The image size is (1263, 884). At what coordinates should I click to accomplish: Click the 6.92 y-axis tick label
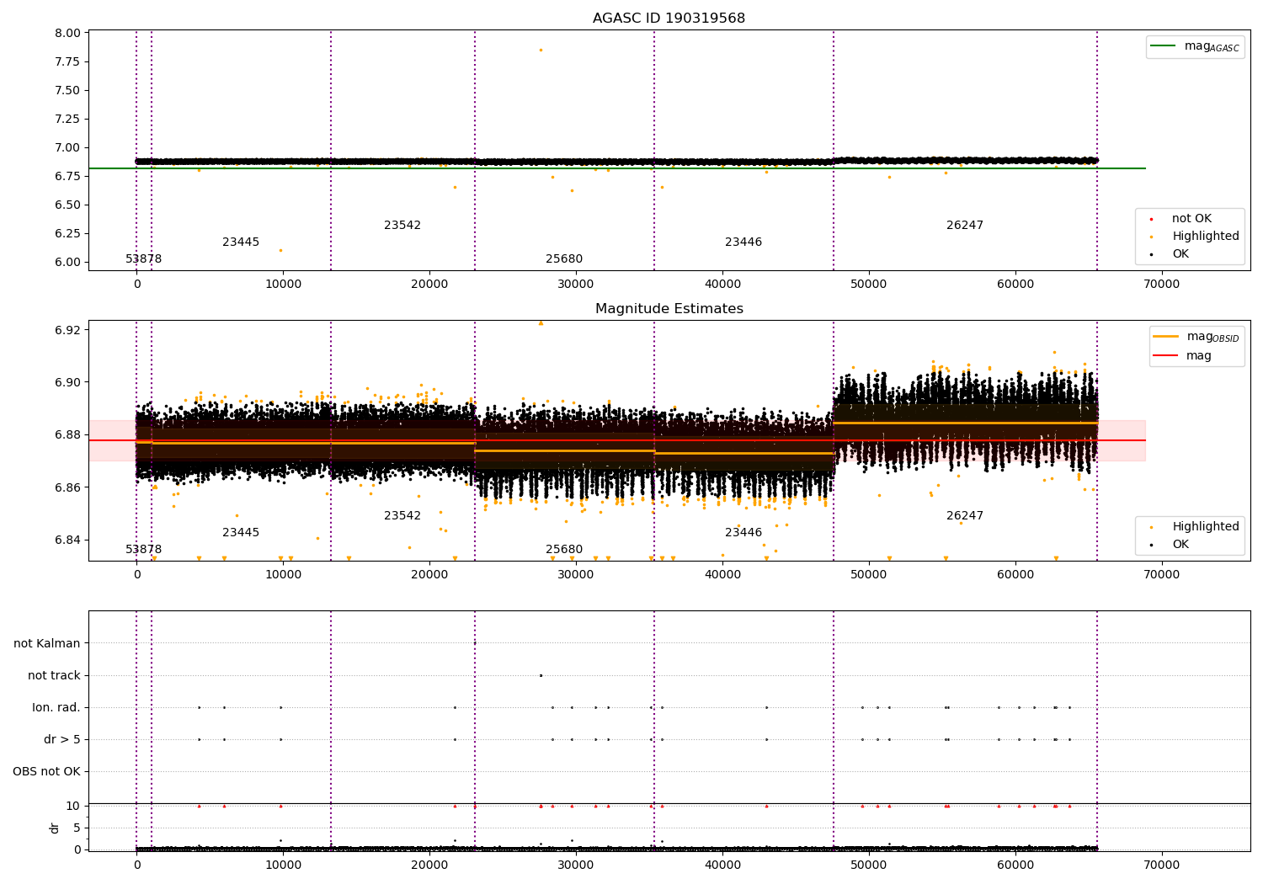coord(67,330)
